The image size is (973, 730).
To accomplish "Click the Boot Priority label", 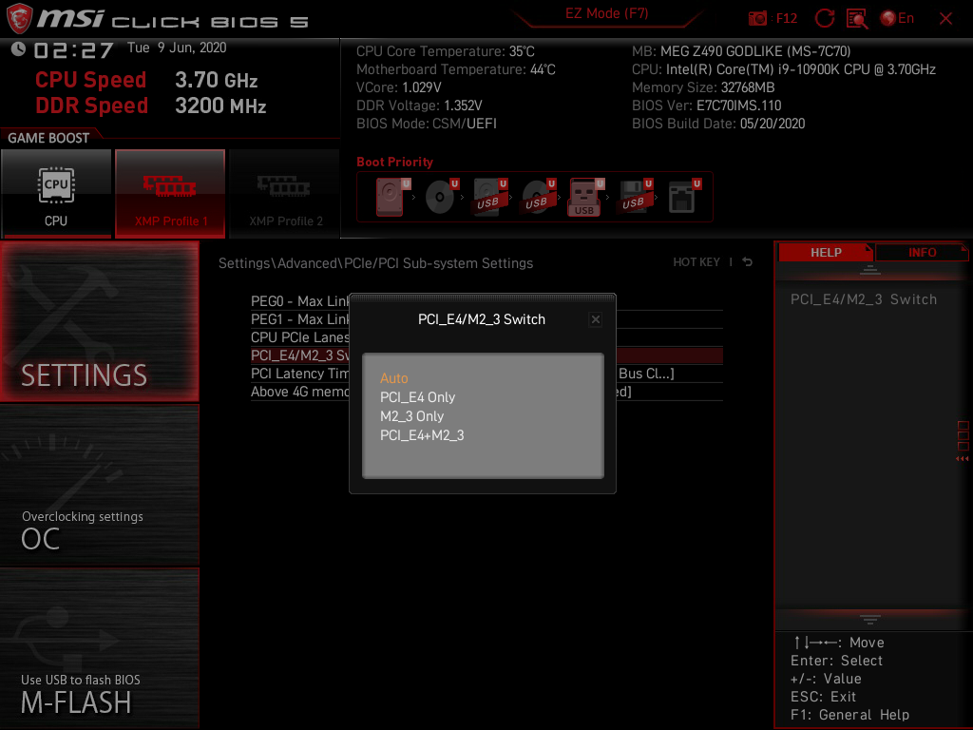I will (x=394, y=162).
